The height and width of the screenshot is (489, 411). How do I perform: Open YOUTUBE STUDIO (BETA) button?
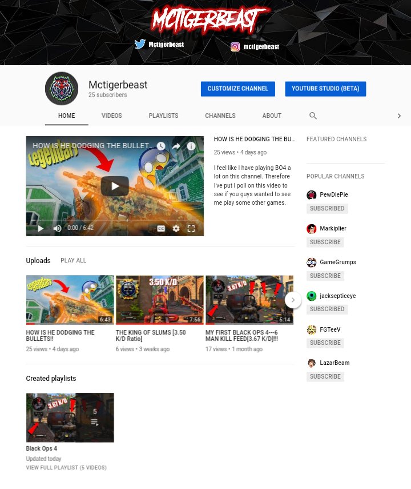coord(325,89)
